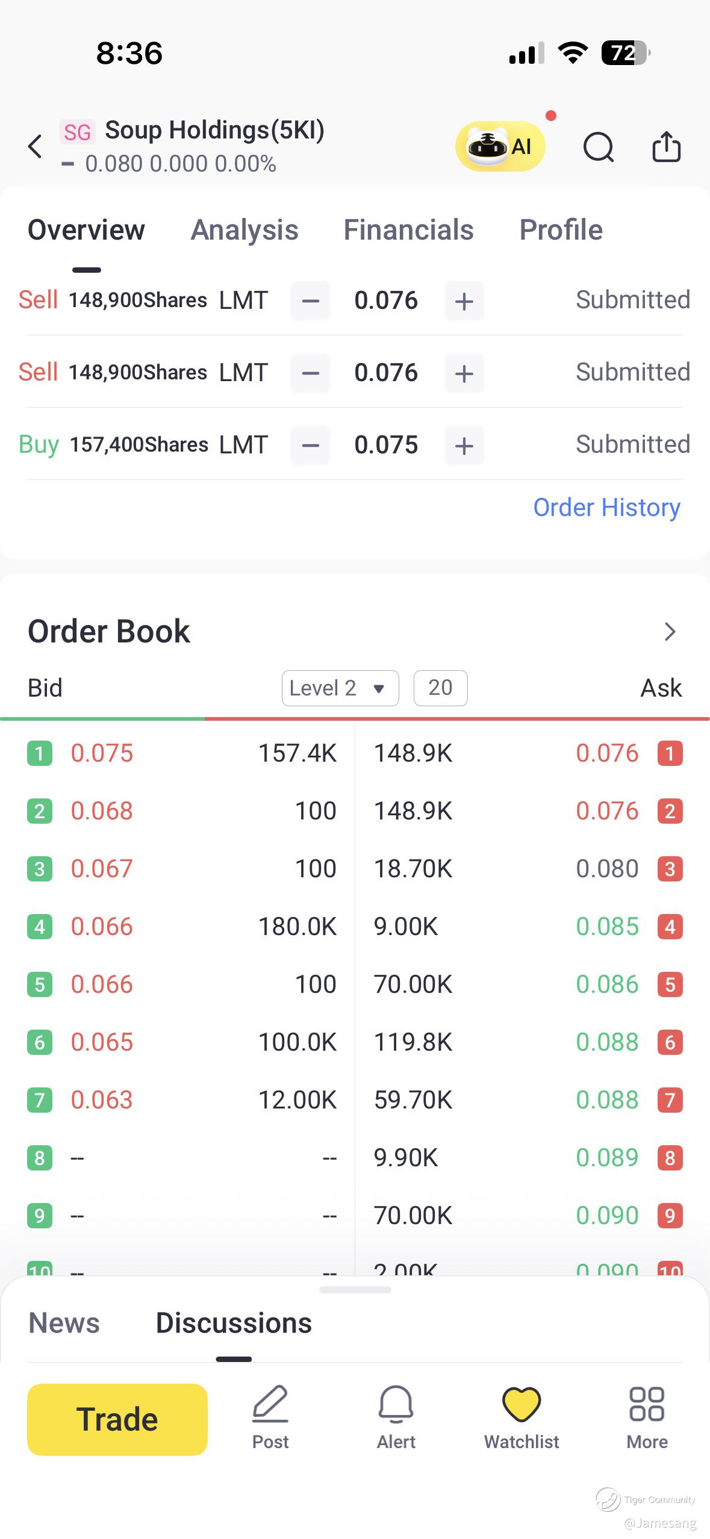Screen dimensions: 710x1539
Task: Change the 20 depth selector
Action: click(x=440, y=688)
